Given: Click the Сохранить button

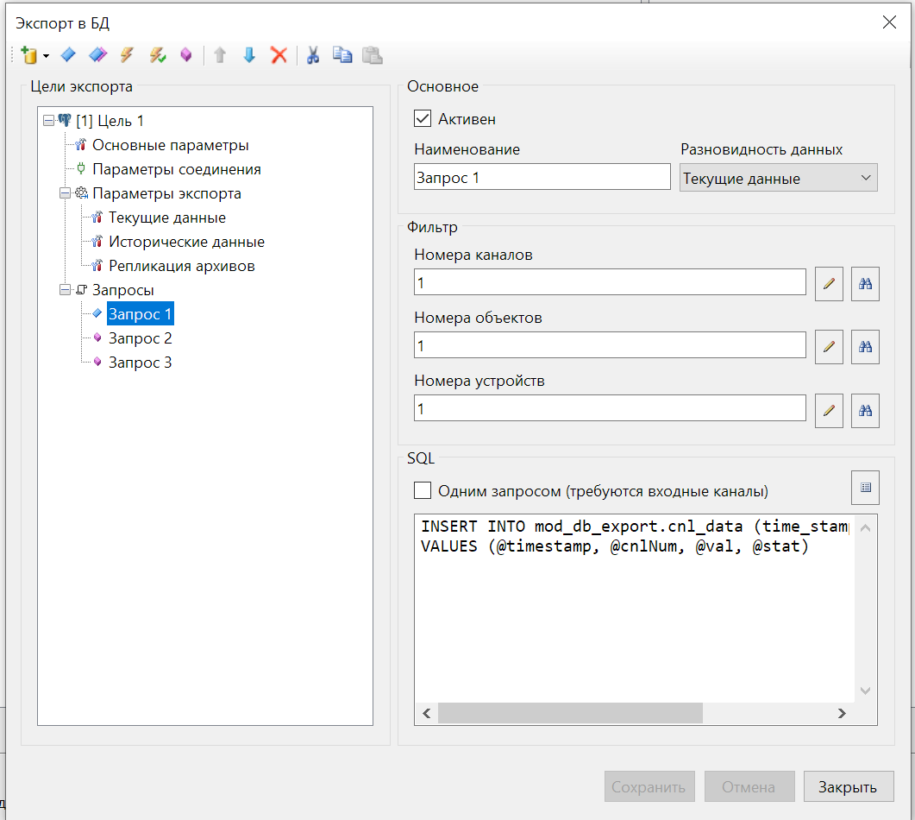Looking at the screenshot, I should coord(649,786).
